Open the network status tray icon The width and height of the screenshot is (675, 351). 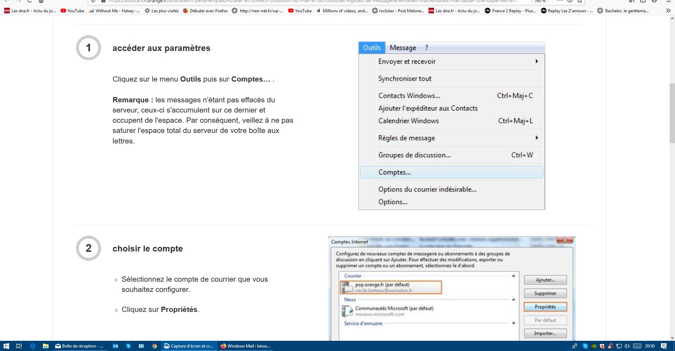coord(619,346)
